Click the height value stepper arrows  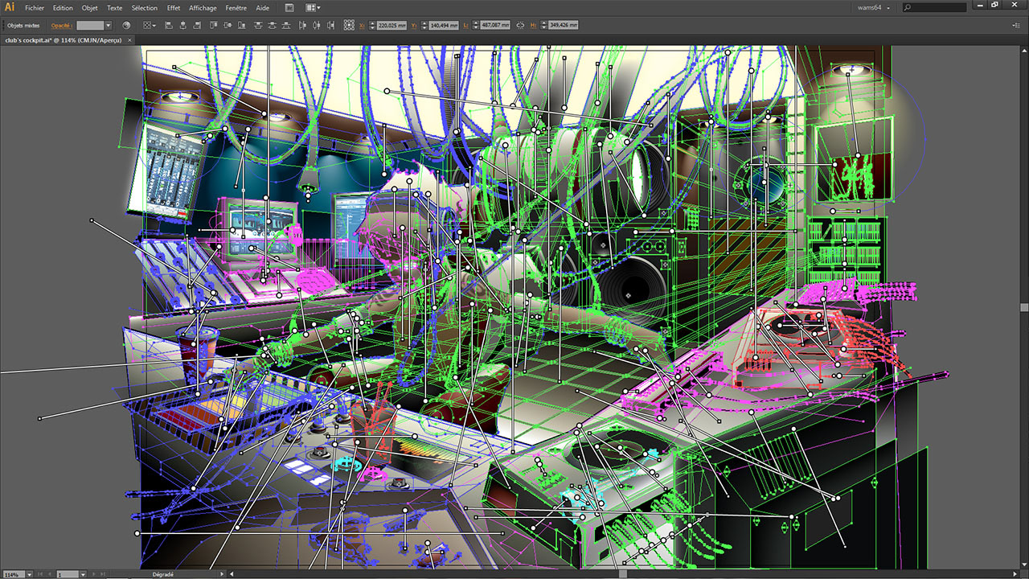543,25
